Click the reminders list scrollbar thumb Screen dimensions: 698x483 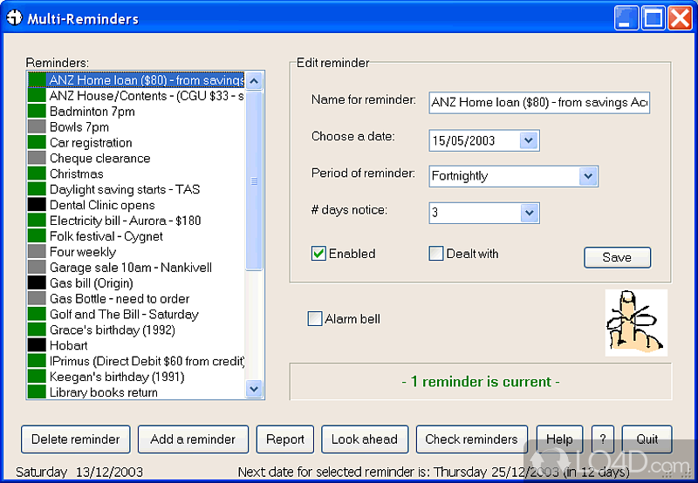coord(254,180)
